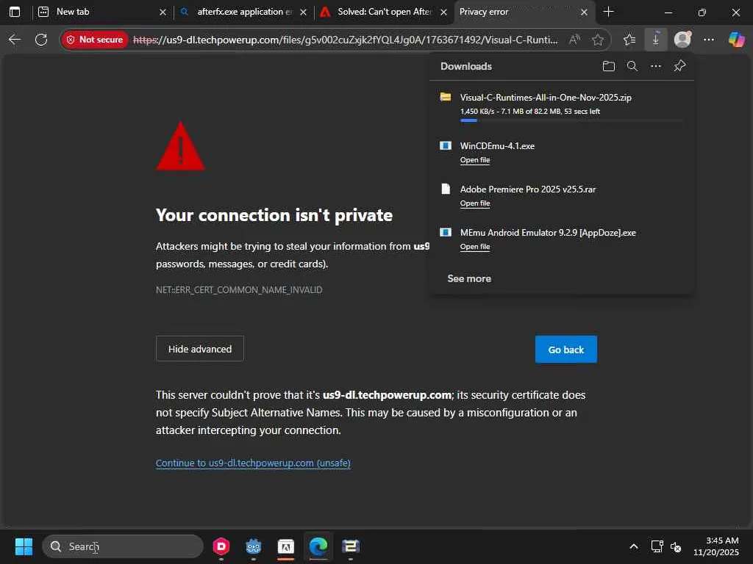Switch to Solved: Can't open After tab
Viewport: 753px width, 564px height.
384,12
